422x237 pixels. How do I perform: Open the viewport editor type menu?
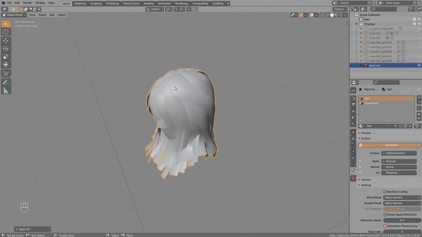(5, 9)
